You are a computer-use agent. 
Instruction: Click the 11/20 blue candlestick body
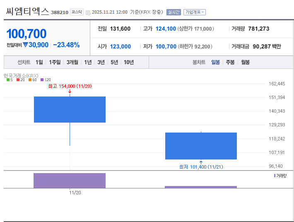pyautogui.click(x=70, y=109)
